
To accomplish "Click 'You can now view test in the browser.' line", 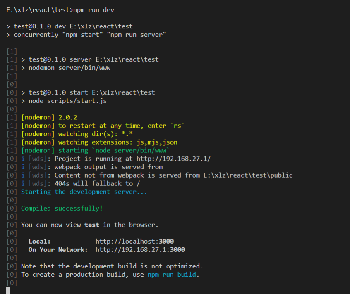I will point(90,225).
